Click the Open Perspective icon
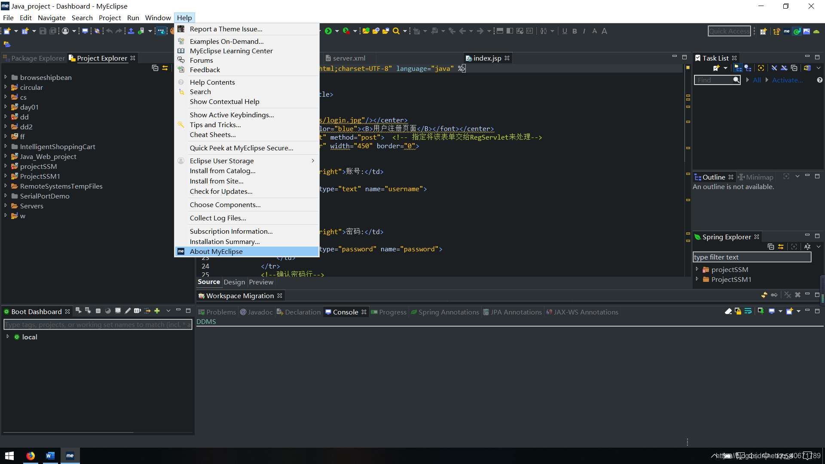This screenshot has width=825, height=464. pyautogui.click(x=763, y=31)
